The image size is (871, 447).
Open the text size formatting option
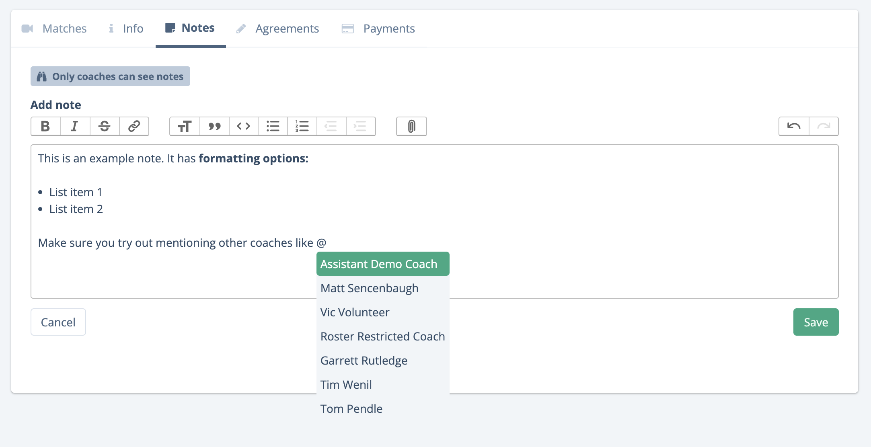pyautogui.click(x=185, y=126)
